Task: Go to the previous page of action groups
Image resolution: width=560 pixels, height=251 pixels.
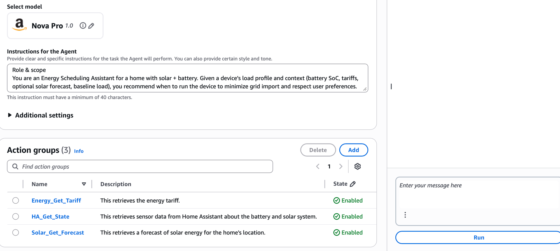Action: (x=318, y=166)
